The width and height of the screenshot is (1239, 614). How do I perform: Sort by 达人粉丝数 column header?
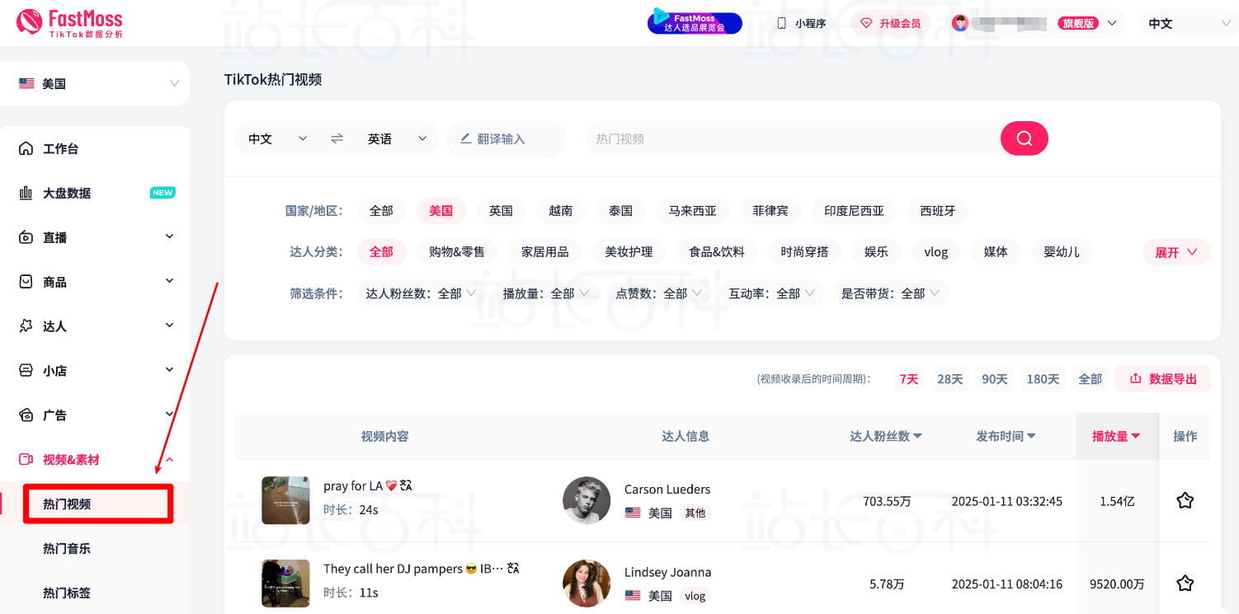(x=886, y=436)
